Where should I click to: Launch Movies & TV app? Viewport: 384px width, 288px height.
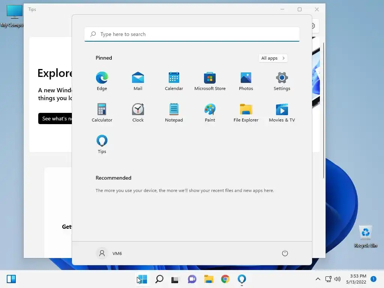pyautogui.click(x=282, y=112)
